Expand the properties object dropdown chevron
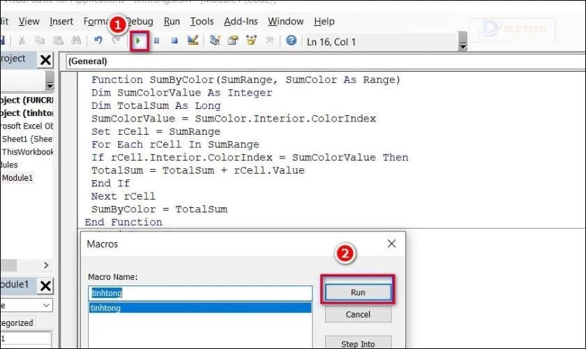Image resolution: width=586 pixels, height=349 pixels. coord(46,305)
